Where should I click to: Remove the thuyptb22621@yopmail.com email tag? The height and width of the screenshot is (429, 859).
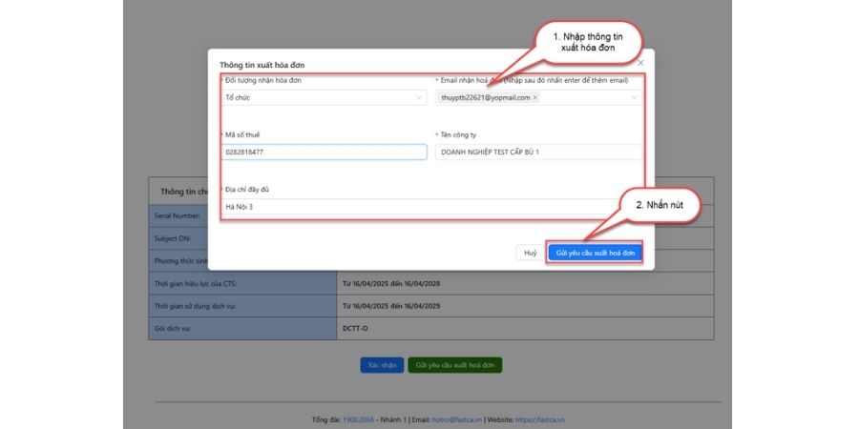(x=535, y=97)
